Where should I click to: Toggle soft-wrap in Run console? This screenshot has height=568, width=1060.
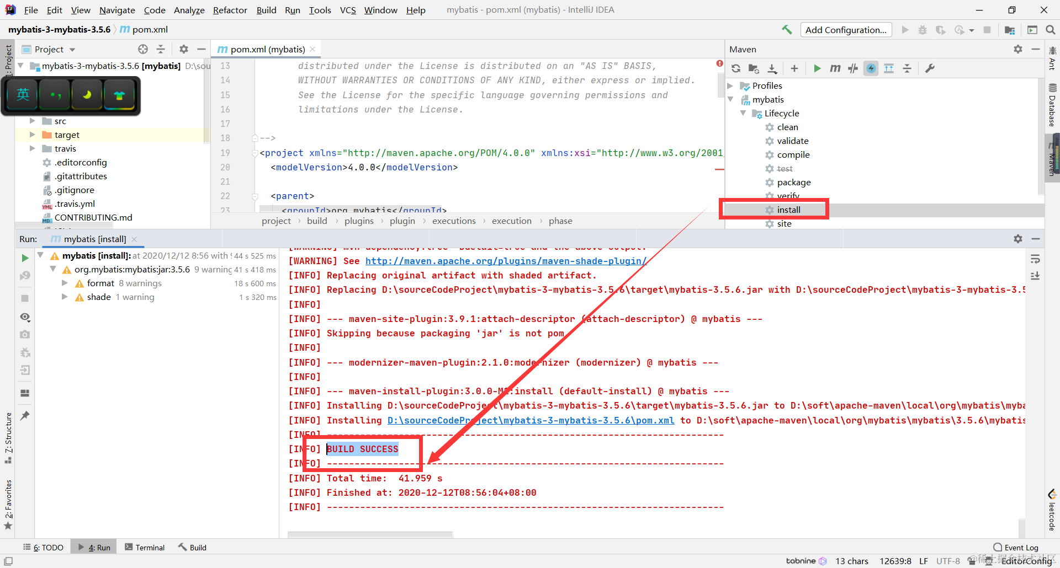tap(1035, 259)
